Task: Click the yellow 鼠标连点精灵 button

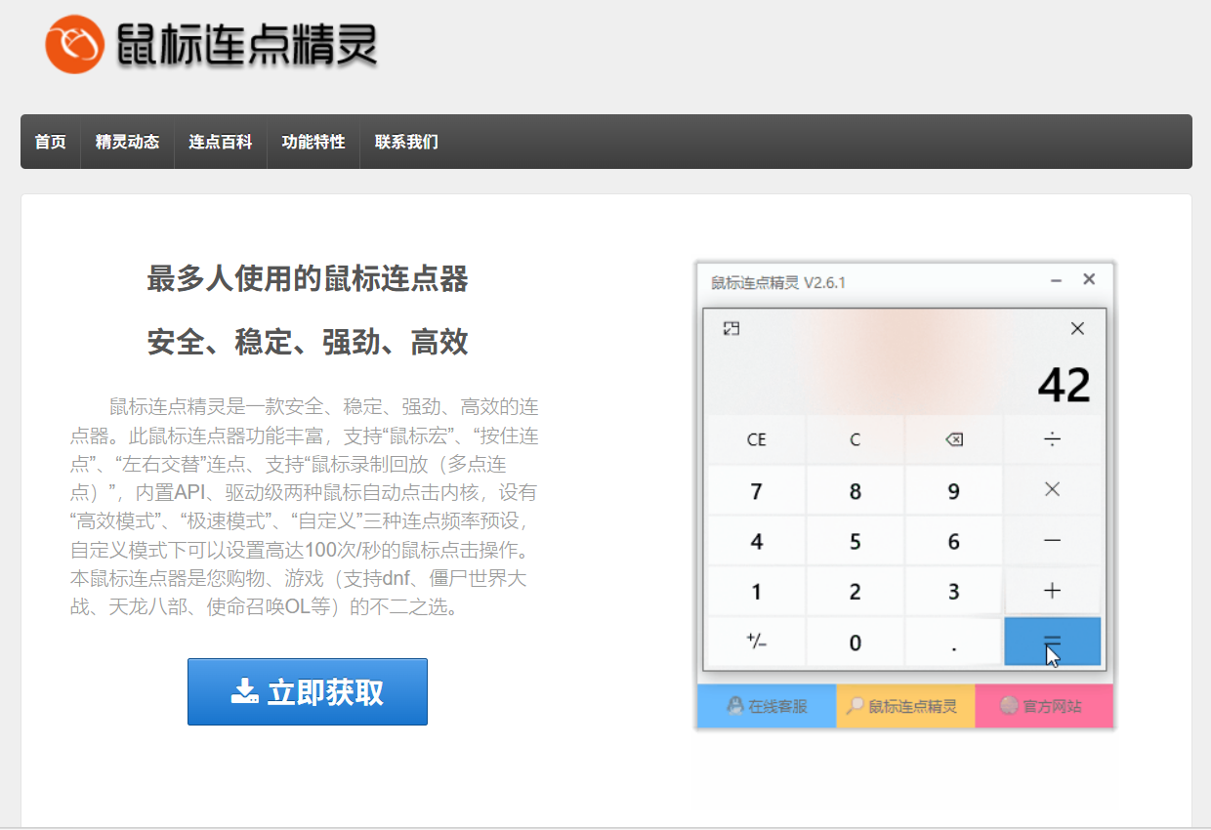Action: point(905,706)
